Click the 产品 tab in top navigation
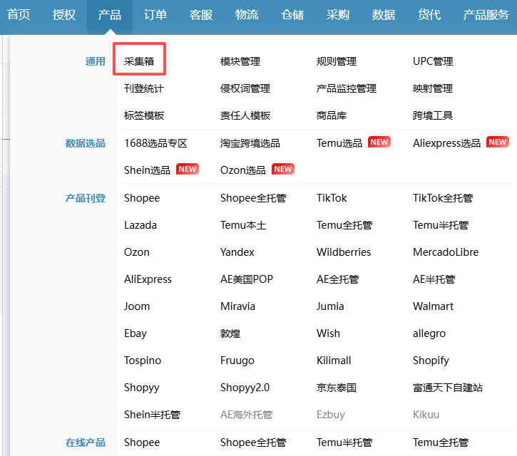 (x=109, y=15)
